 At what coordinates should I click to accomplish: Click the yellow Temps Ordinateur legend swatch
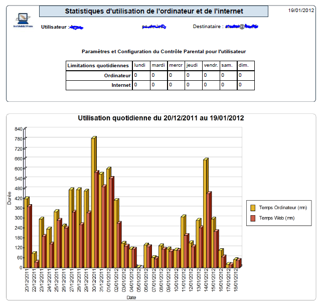(x=253, y=207)
